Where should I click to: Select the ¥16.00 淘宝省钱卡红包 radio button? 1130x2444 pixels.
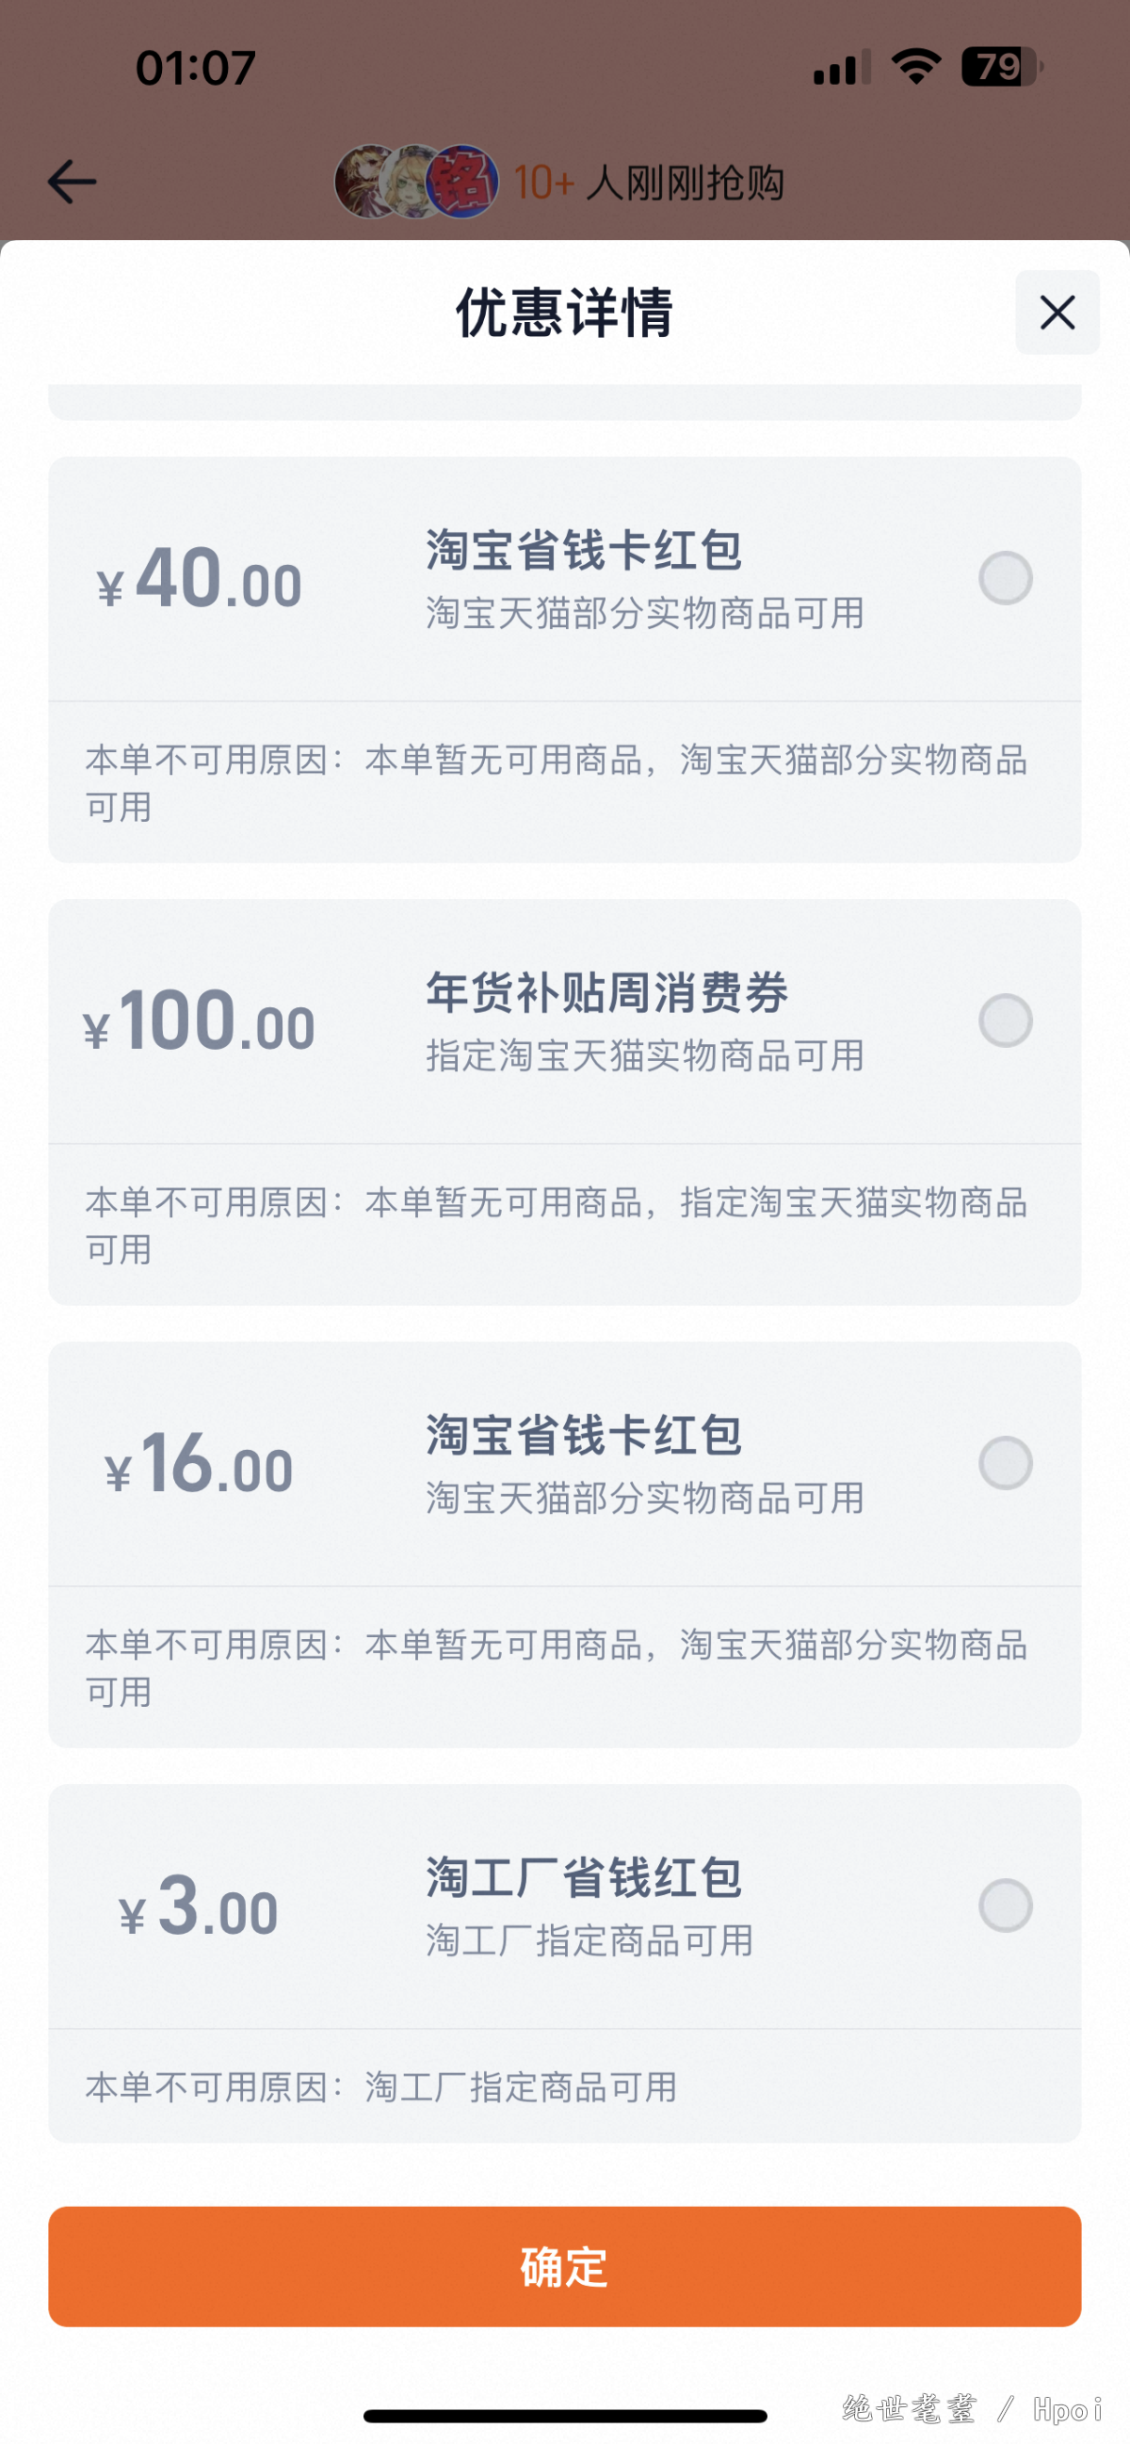click(1005, 1462)
